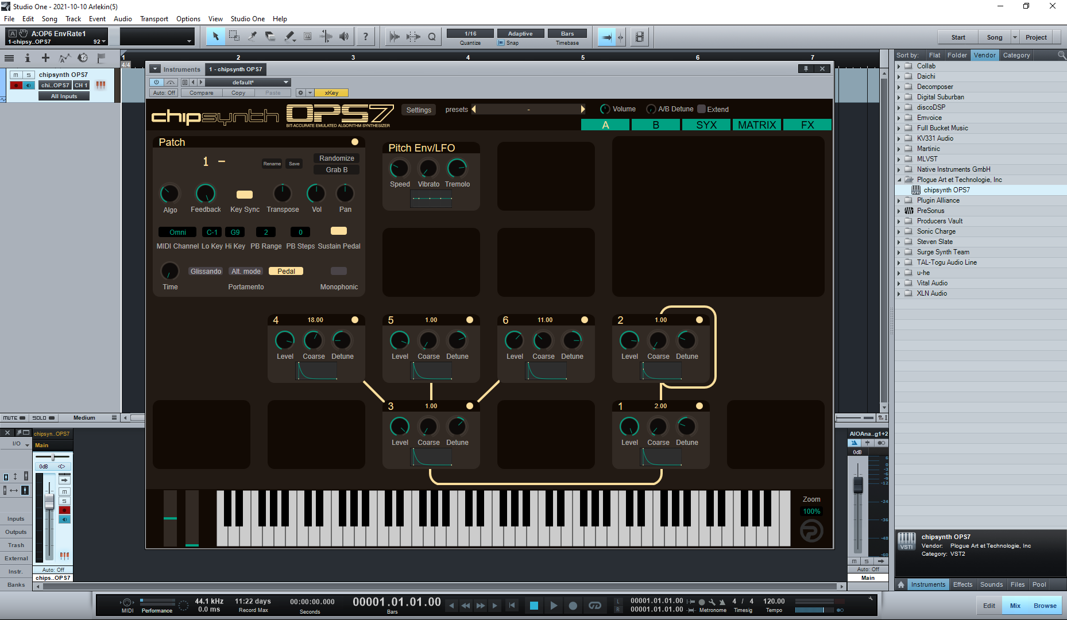The image size is (1067, 620).
Task: Switch to the MATRIX tab in OPS7
Action: (757, 125)
